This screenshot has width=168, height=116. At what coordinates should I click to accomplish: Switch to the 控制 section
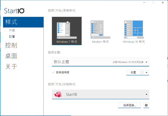(x=11, y=45)
